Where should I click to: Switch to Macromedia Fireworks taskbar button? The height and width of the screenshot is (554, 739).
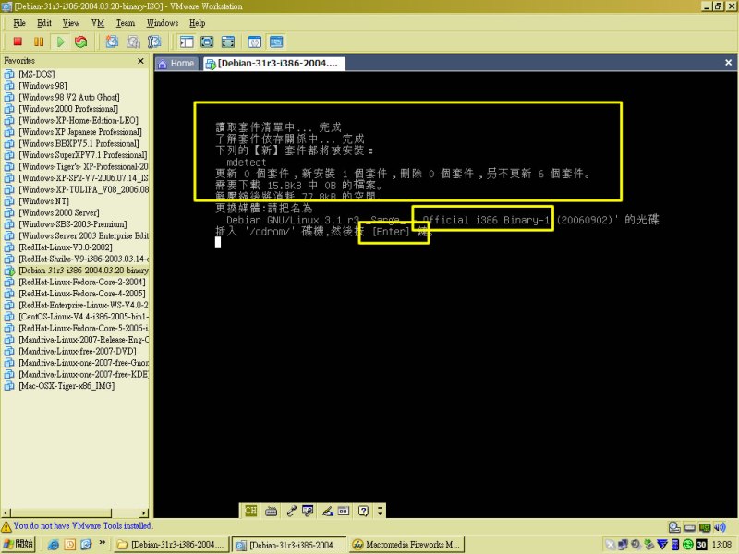407,545
